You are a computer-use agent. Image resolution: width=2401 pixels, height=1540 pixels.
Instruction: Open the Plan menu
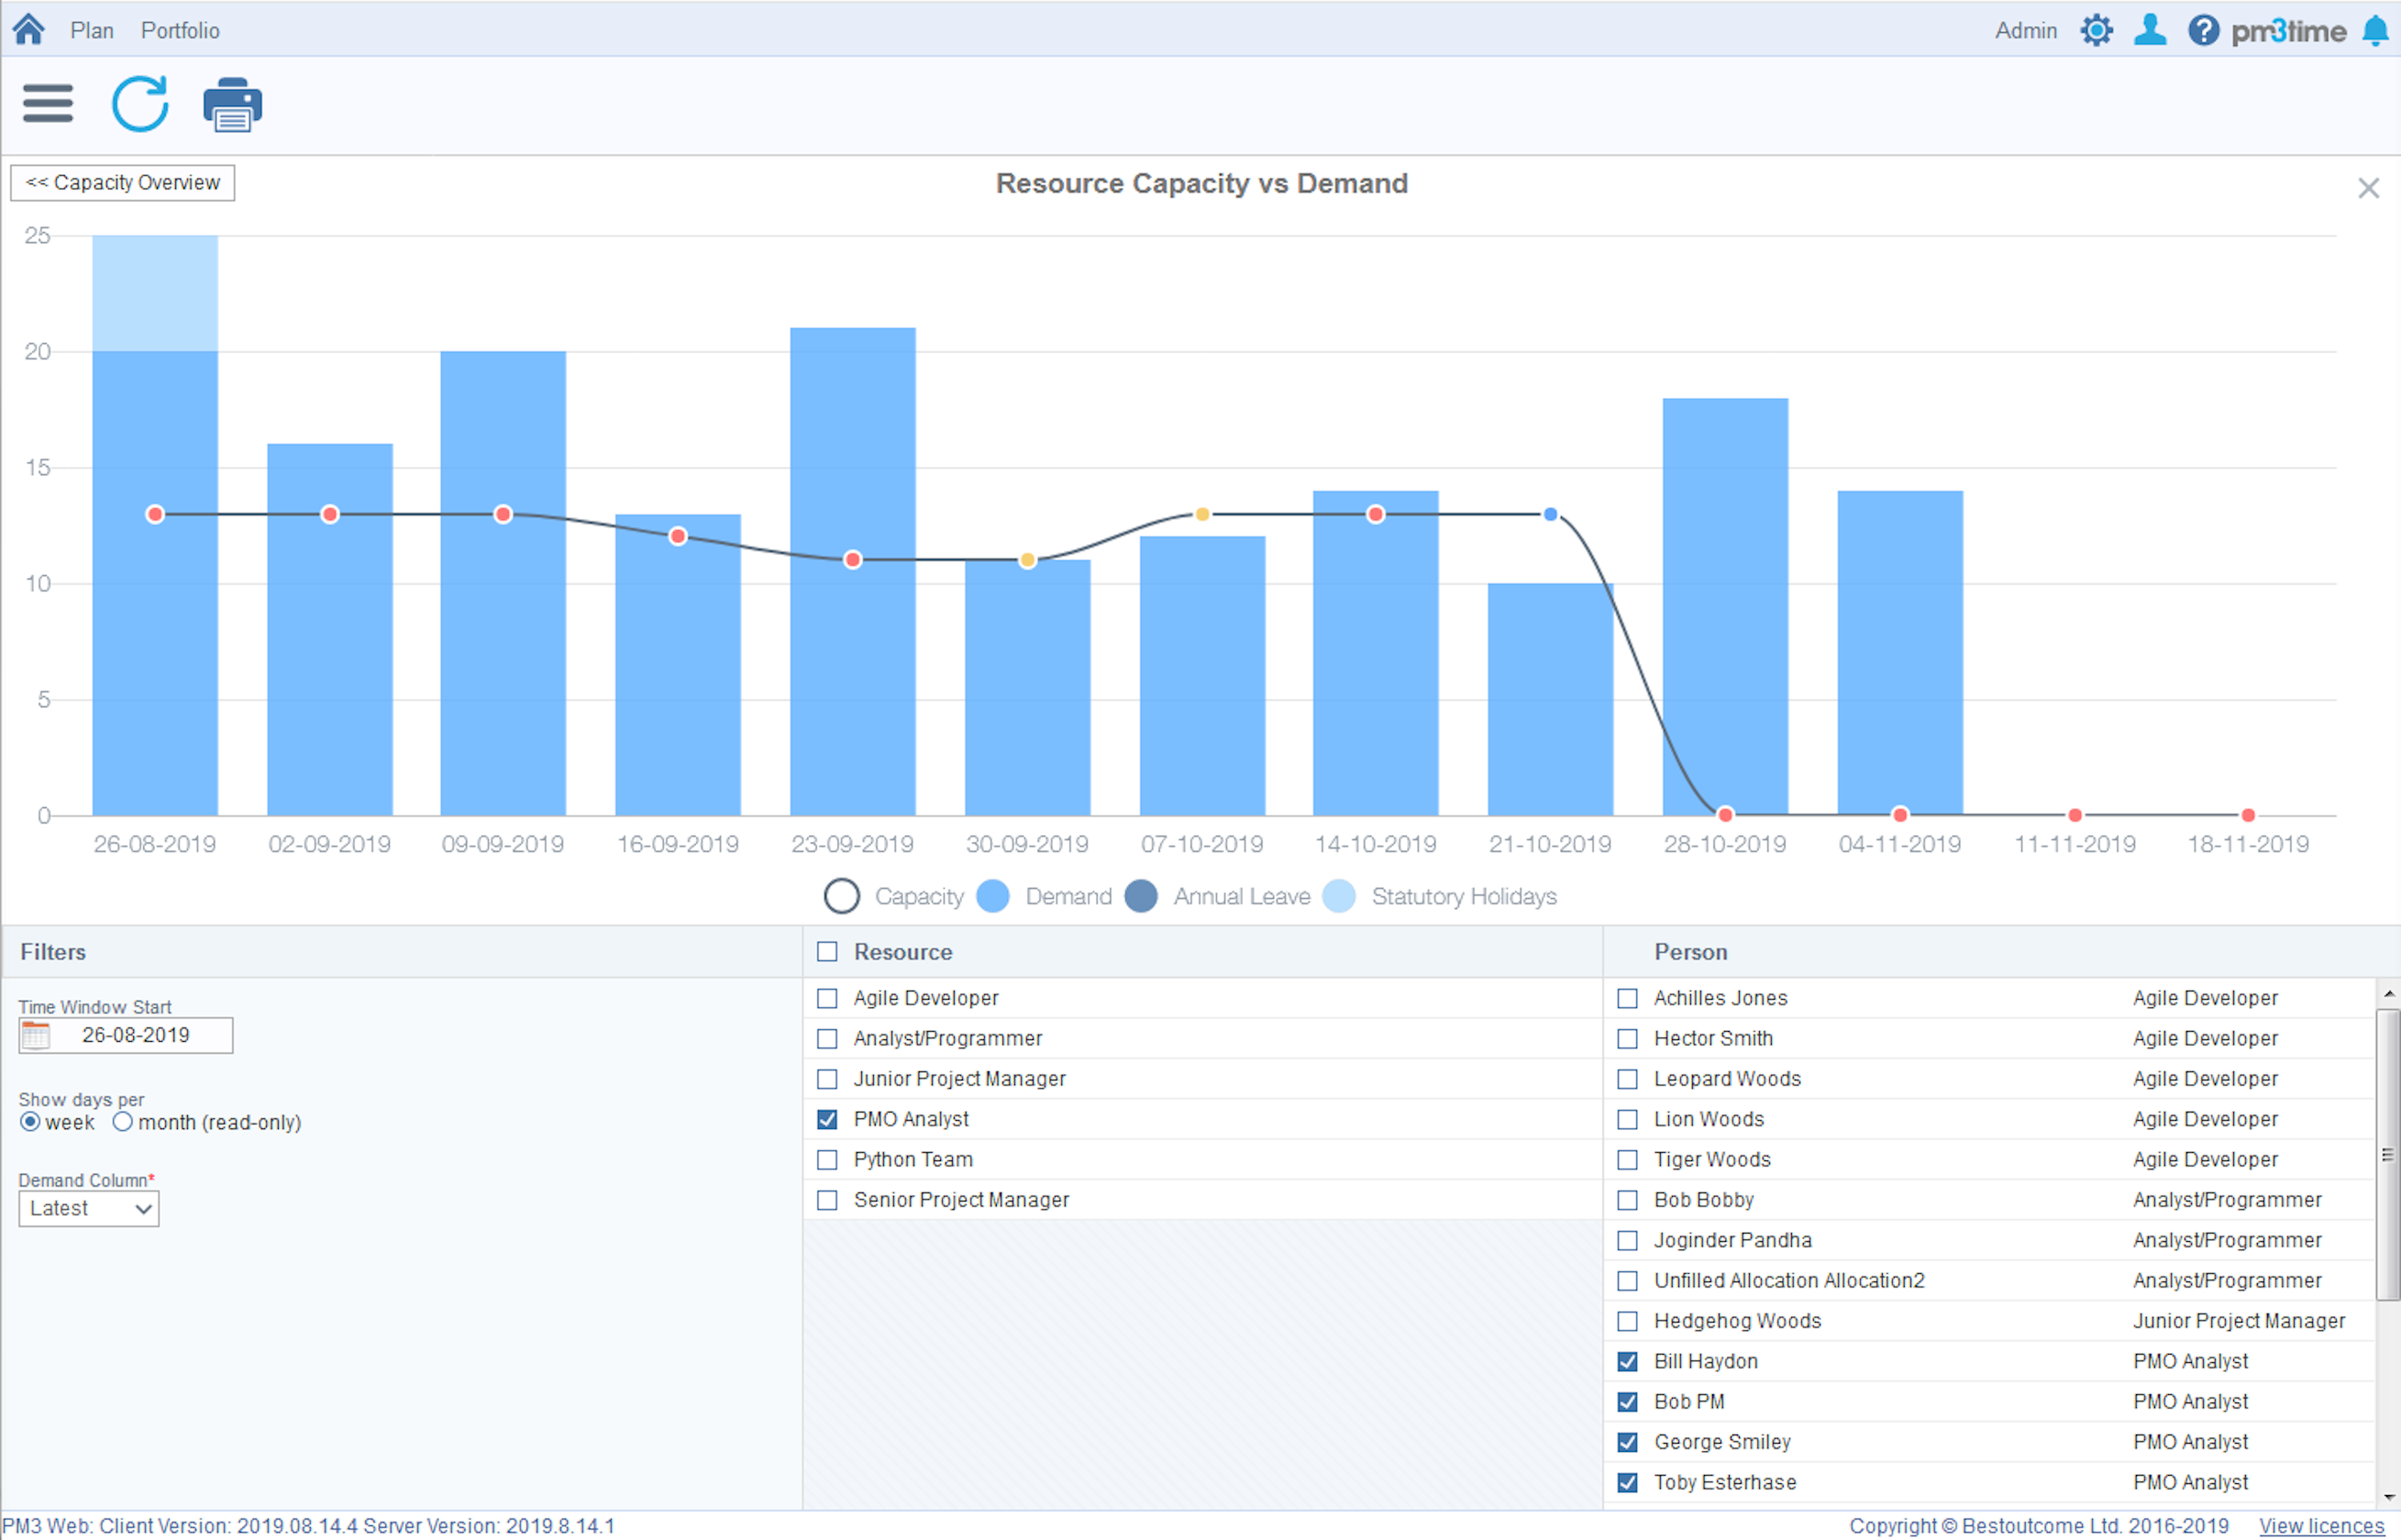coord(91,30)
